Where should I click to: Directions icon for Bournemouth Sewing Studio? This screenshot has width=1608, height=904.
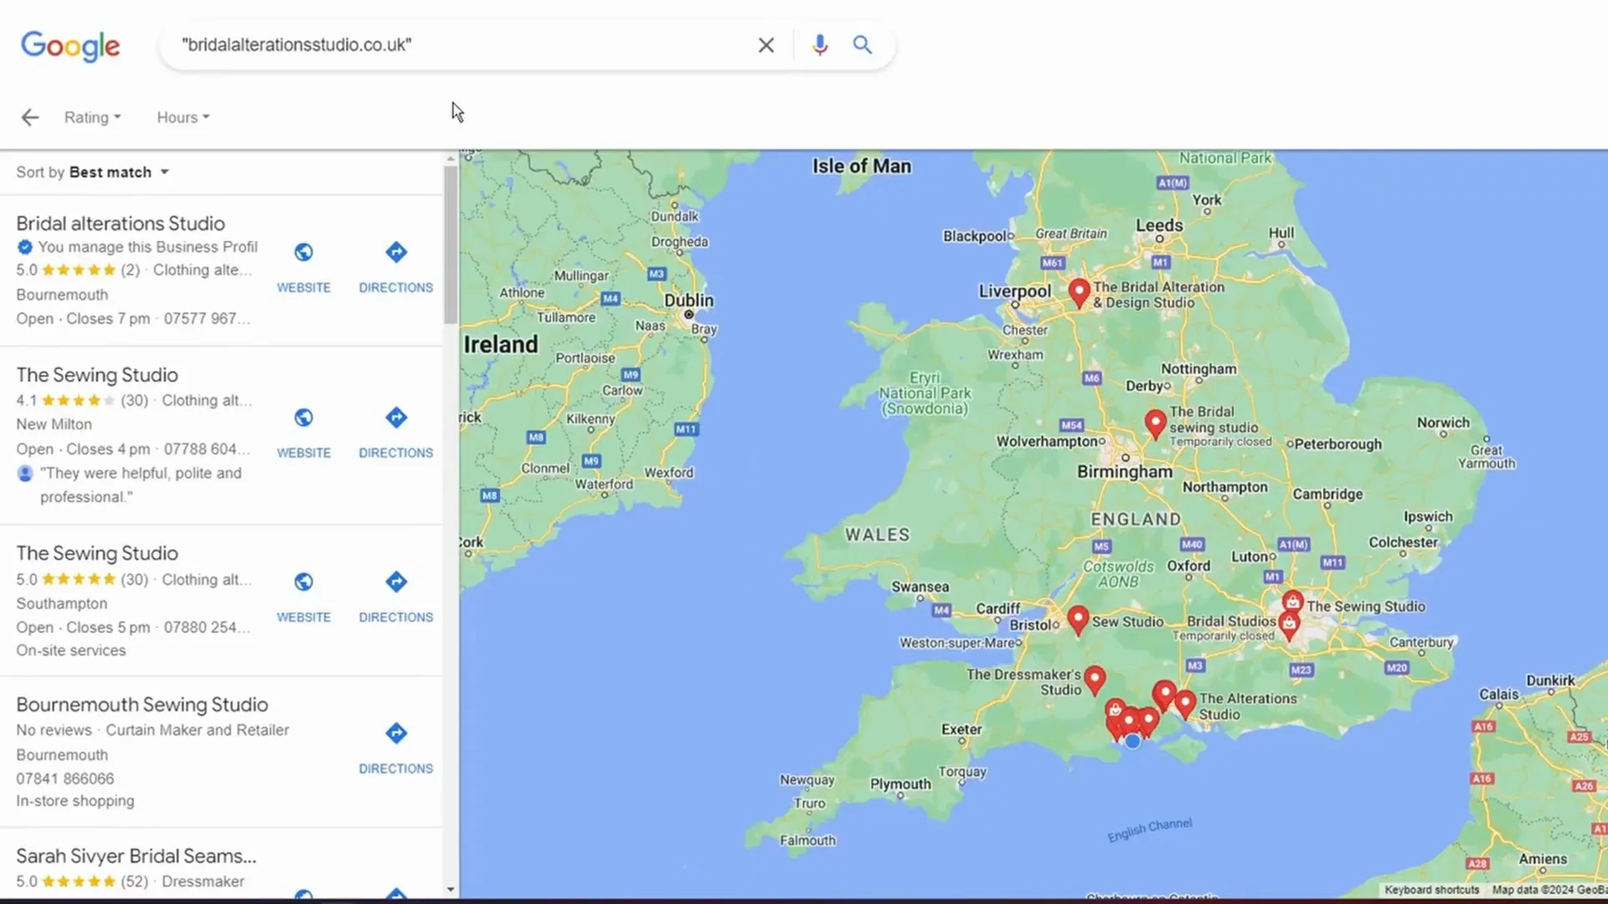point(396,733)
